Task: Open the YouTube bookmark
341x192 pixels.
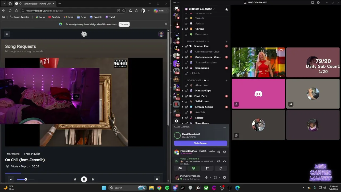Action: [x=54, y=17]
